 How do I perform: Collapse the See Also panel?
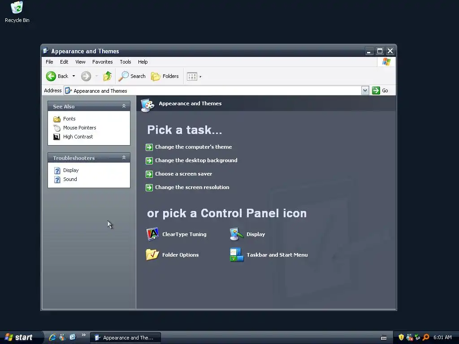124,106
